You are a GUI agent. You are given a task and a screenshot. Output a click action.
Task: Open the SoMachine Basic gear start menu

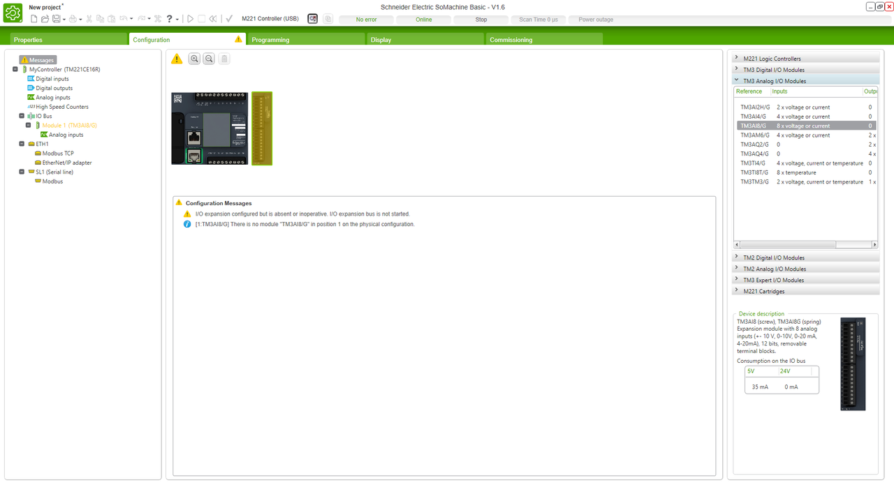click(x=13, y=13)
